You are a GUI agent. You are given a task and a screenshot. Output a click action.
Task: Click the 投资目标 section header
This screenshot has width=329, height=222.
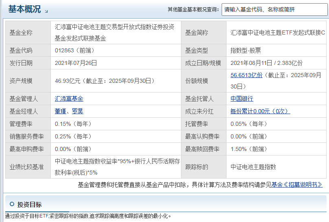point(166,204)
